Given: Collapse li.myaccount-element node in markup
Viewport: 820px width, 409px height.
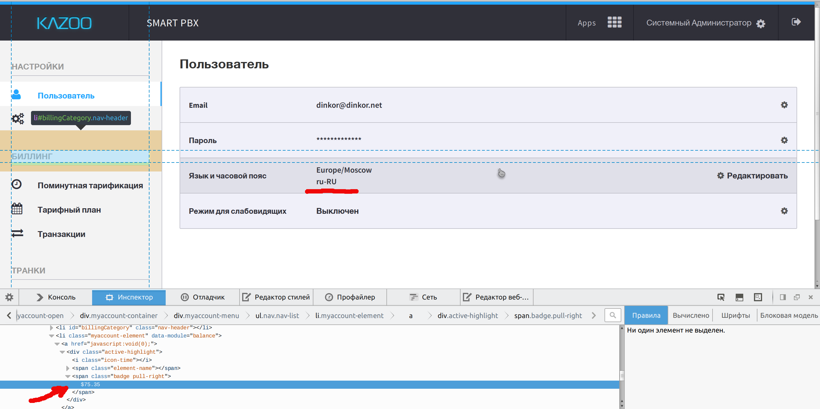Looking at the screenshot, I should [52, 336].
